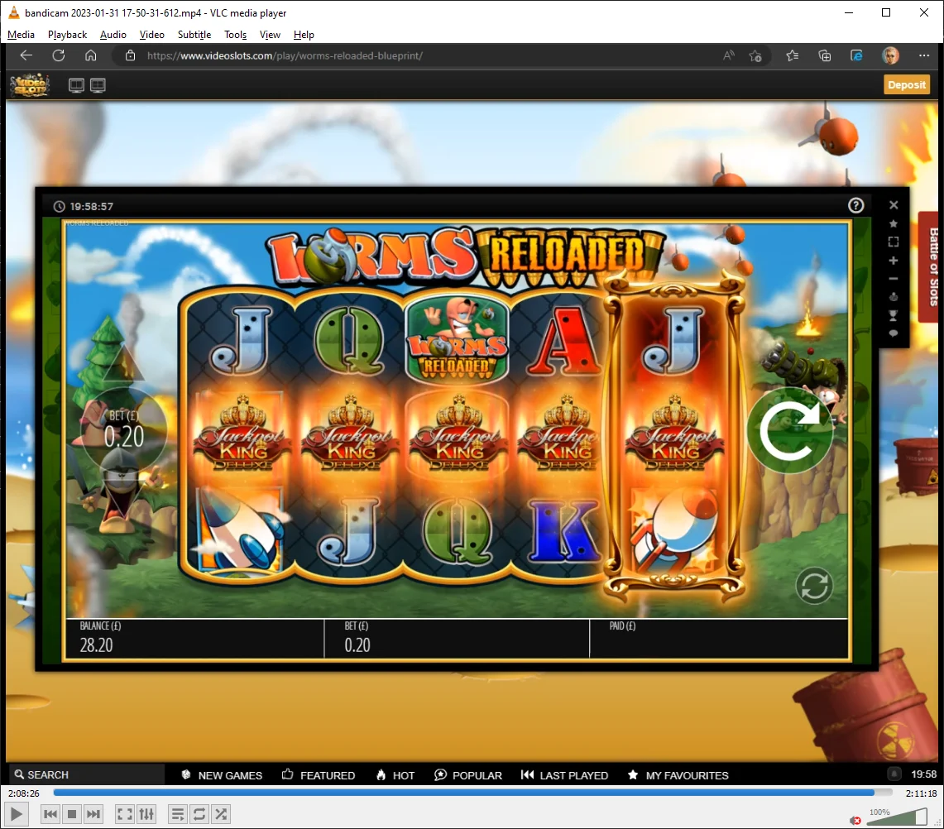
Task: Click the VLC play button
Action: pos(17,815)
